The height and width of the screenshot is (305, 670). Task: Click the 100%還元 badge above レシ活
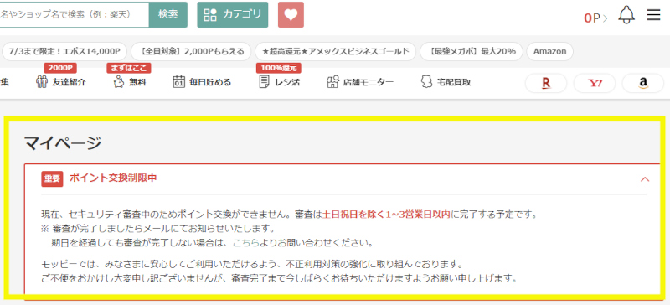click(279, 68)
